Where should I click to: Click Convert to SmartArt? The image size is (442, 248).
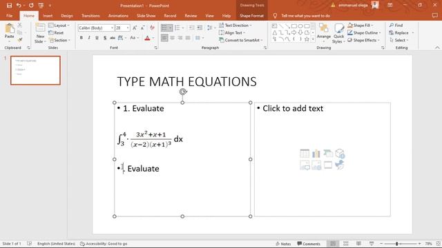[x=241, y=40]
